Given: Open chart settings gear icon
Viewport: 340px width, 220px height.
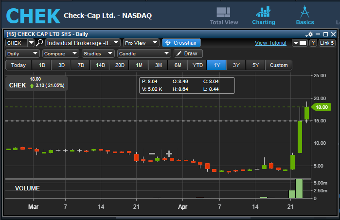Looking at the screenshot, I should point(310,34).
